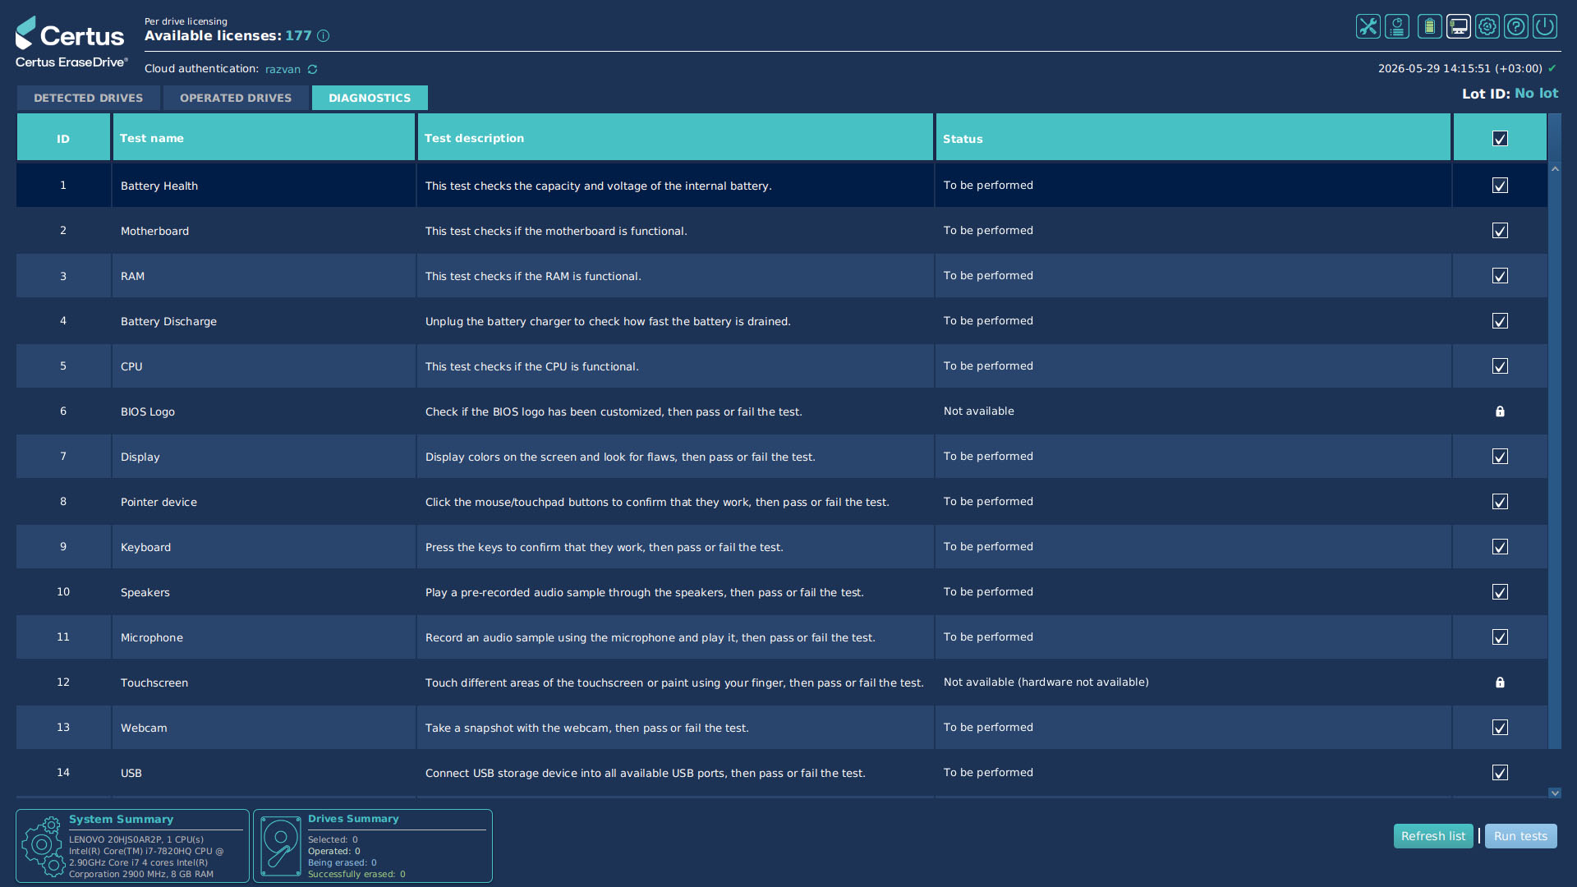Image resolution: width=1577 pixels, height=887 pixels.
Task: Click the available licenses info icon
Action: coord(324,36)
